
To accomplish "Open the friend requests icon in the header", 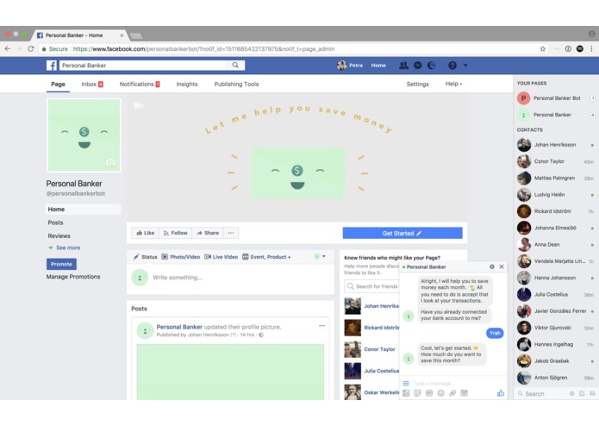I will coord(403,66).
